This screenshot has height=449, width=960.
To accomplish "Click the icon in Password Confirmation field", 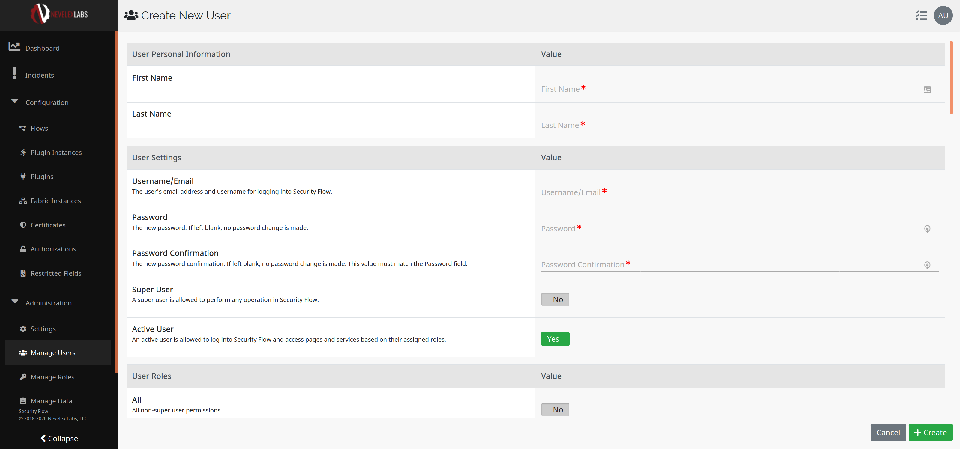I will pyautogui.click(x=927, y=265).
